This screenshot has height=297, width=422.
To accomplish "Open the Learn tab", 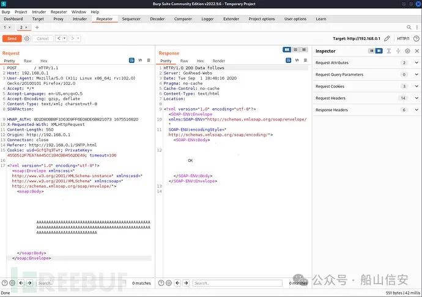I will click(x=321, y=19).
